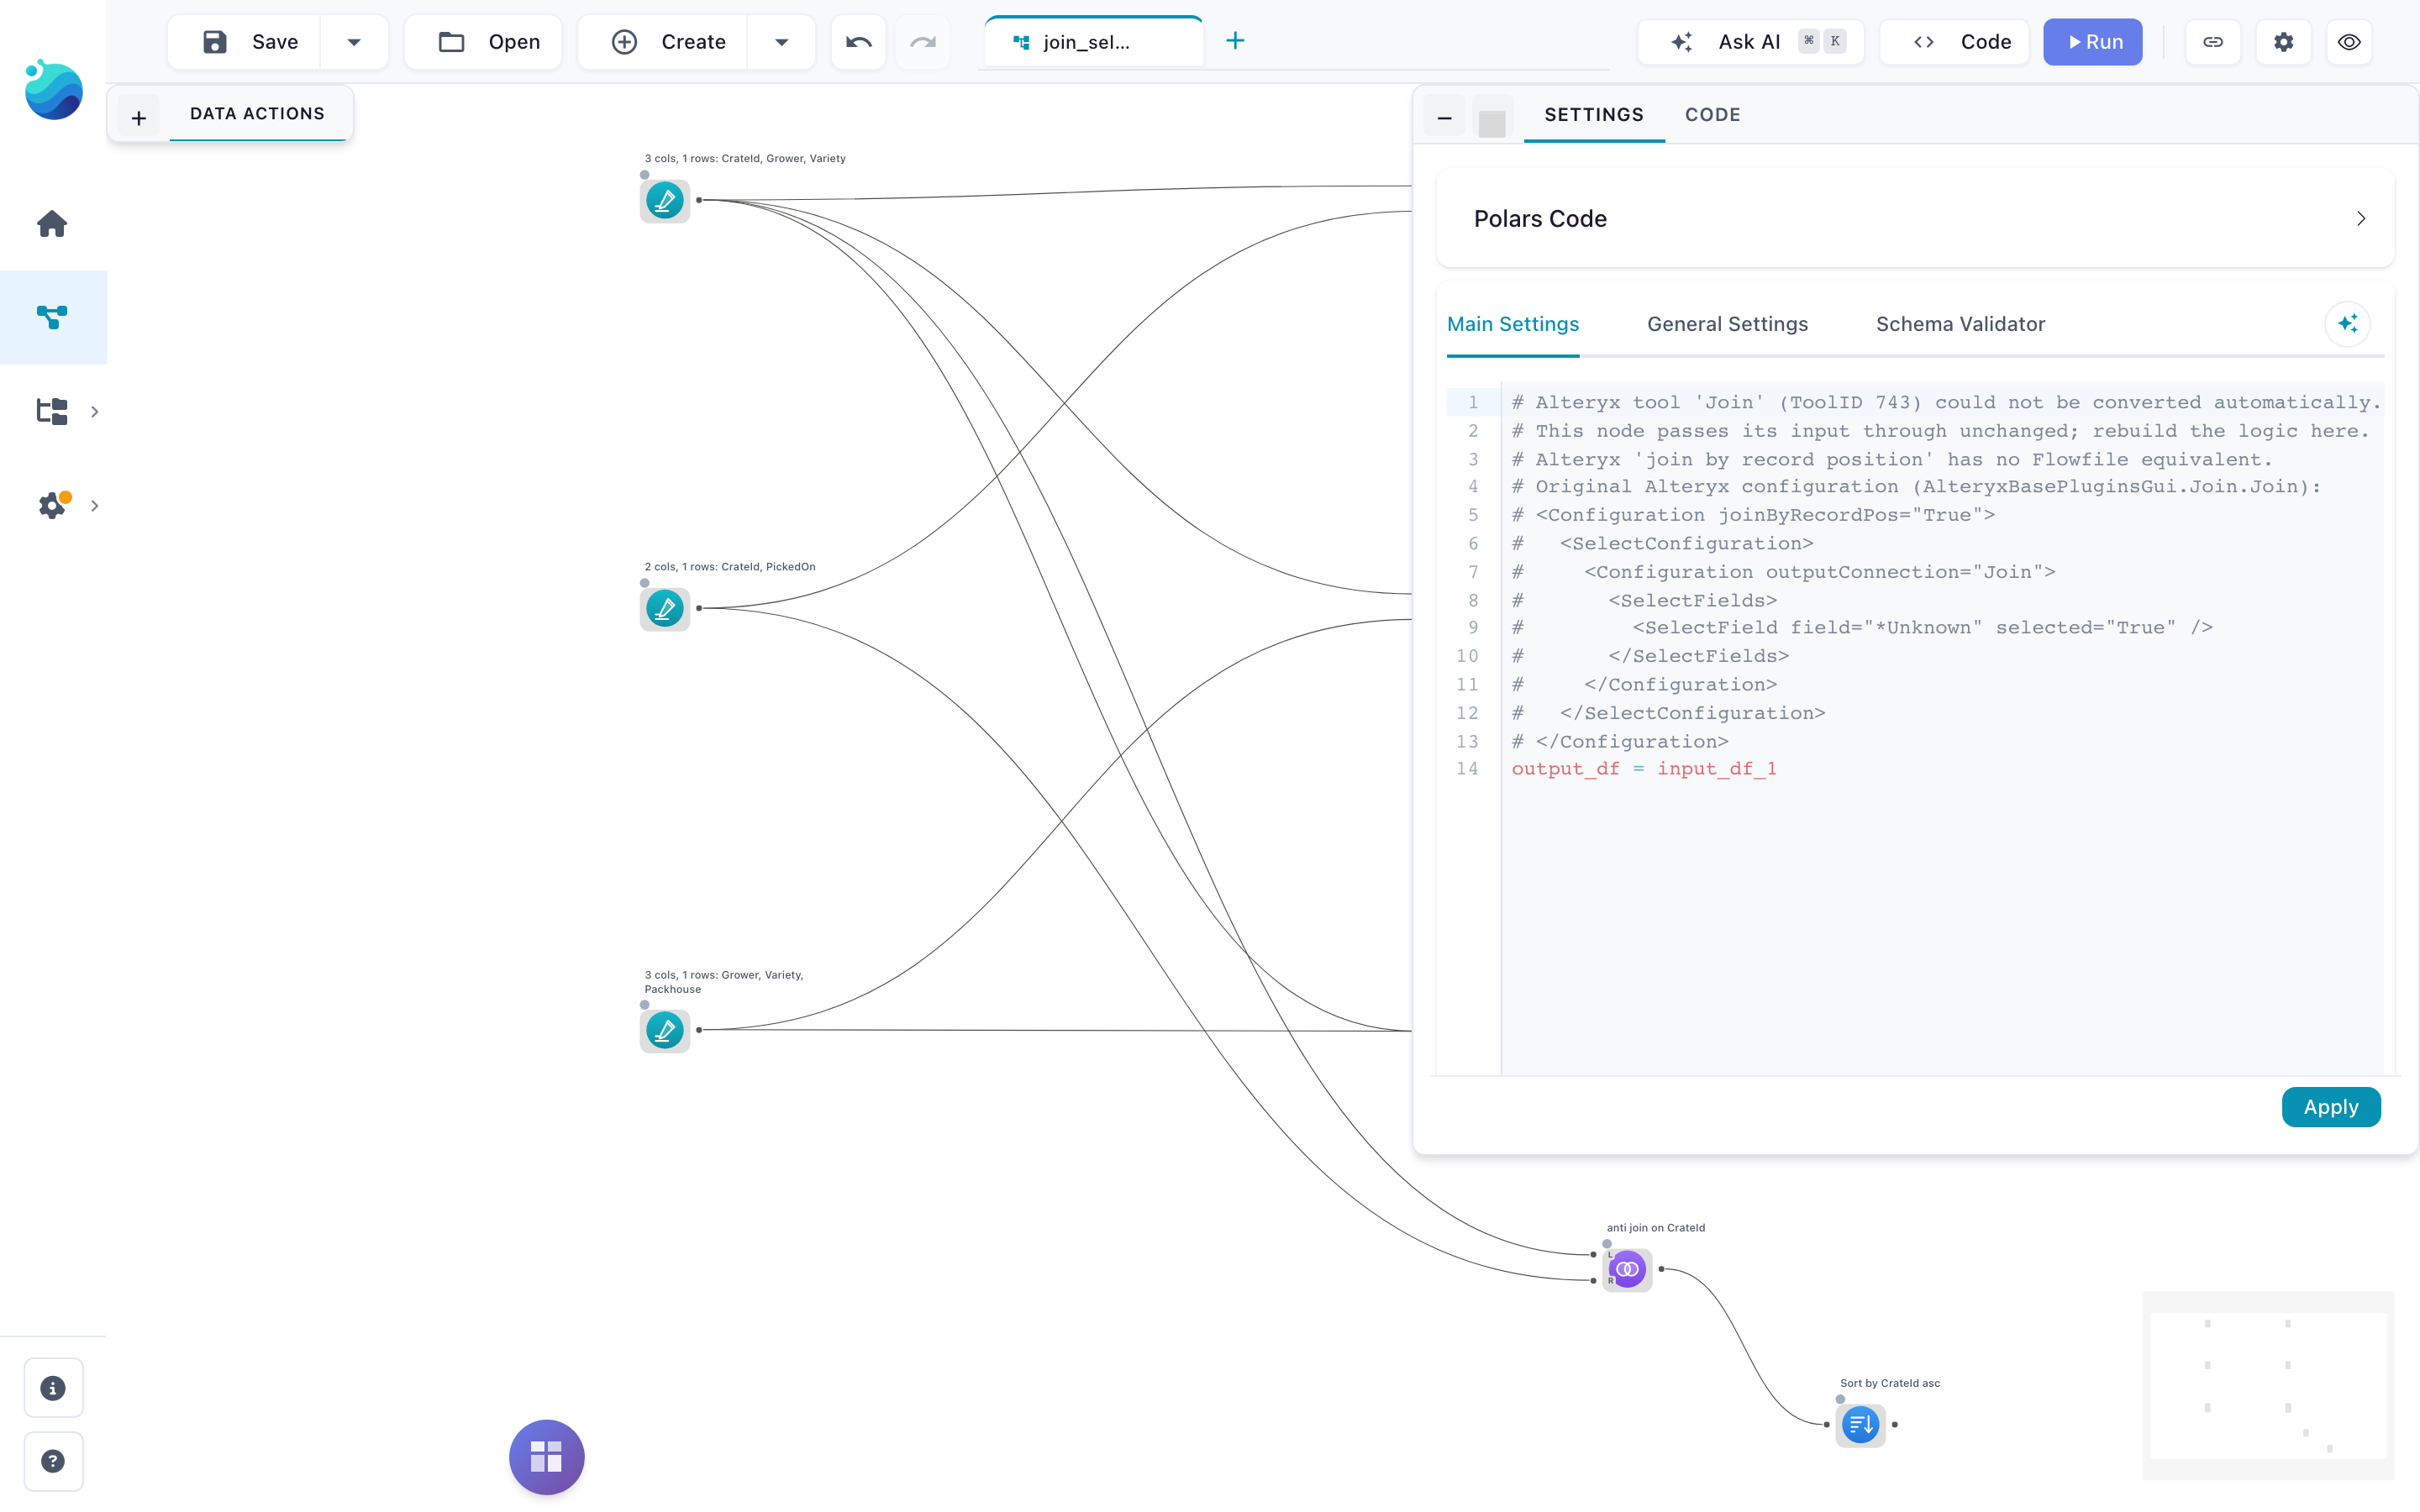Click Apply in the settings panel

tap(2330, 1107)
